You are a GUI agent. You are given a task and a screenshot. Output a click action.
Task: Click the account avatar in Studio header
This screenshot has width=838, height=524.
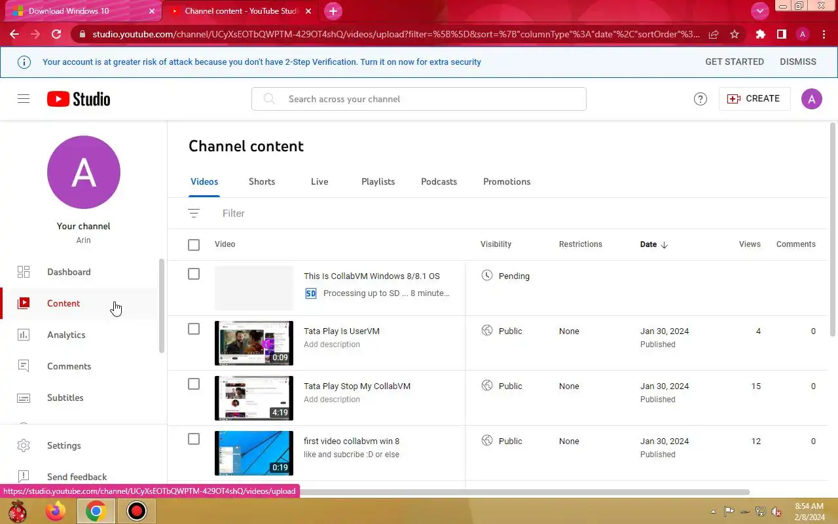[x=812, y=99]
